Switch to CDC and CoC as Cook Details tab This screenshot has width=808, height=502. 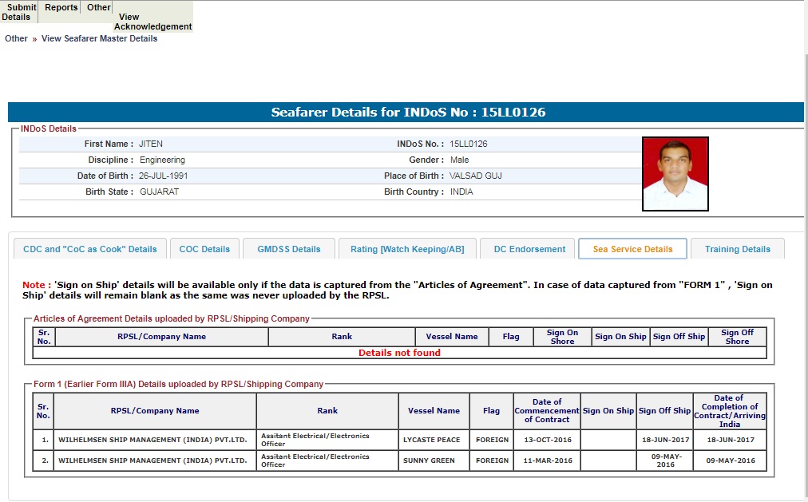[90, 249]
